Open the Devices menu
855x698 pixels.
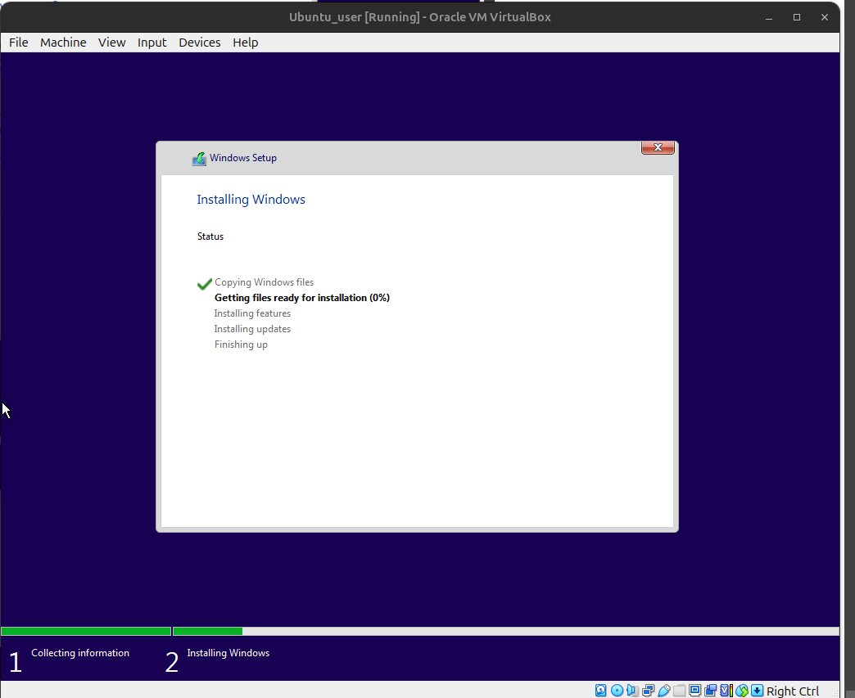click(x=200, y=43)
